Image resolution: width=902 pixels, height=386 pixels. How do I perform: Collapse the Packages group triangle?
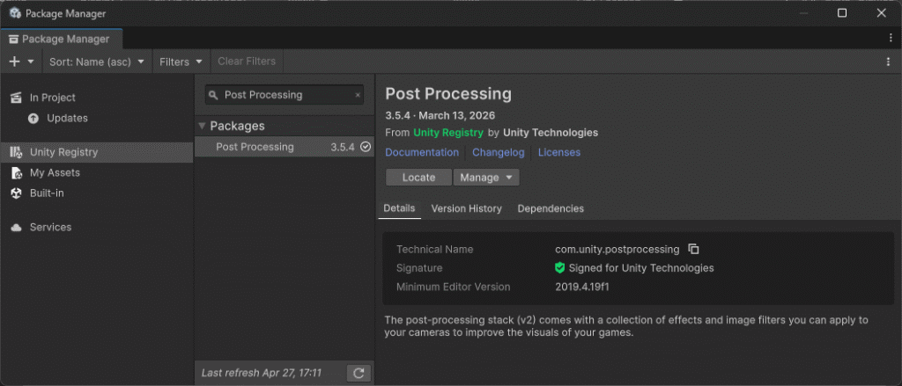click(202, 127)
